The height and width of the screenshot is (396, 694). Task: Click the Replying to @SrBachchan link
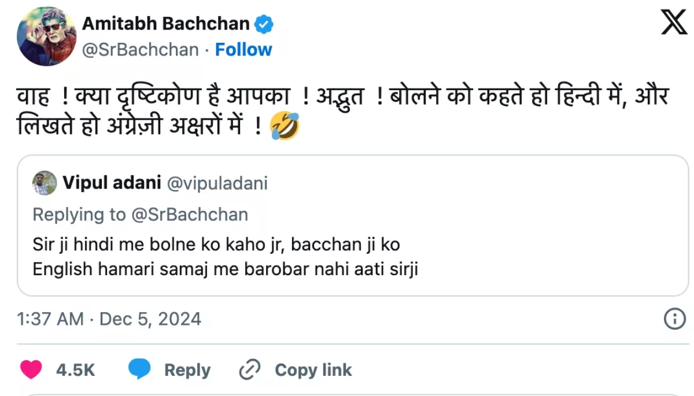coord(141,214)
